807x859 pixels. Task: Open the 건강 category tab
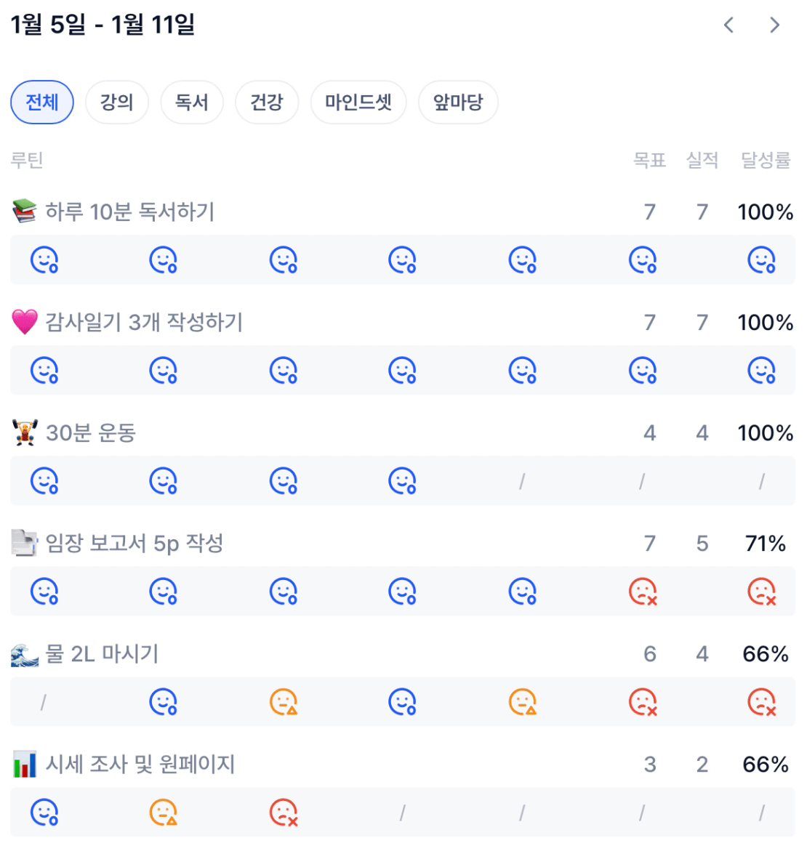(267, 102)
